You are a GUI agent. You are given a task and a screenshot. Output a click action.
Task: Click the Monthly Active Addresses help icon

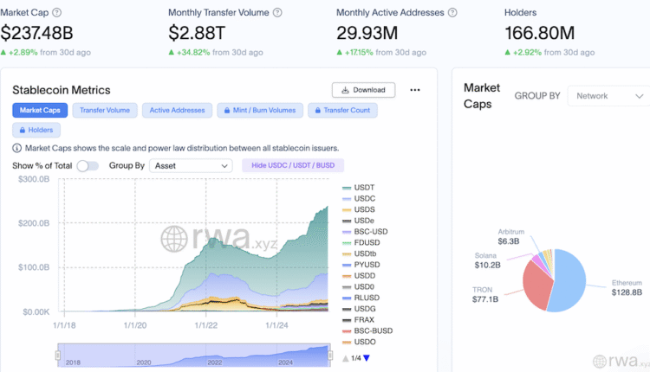(x=478, y=13)
